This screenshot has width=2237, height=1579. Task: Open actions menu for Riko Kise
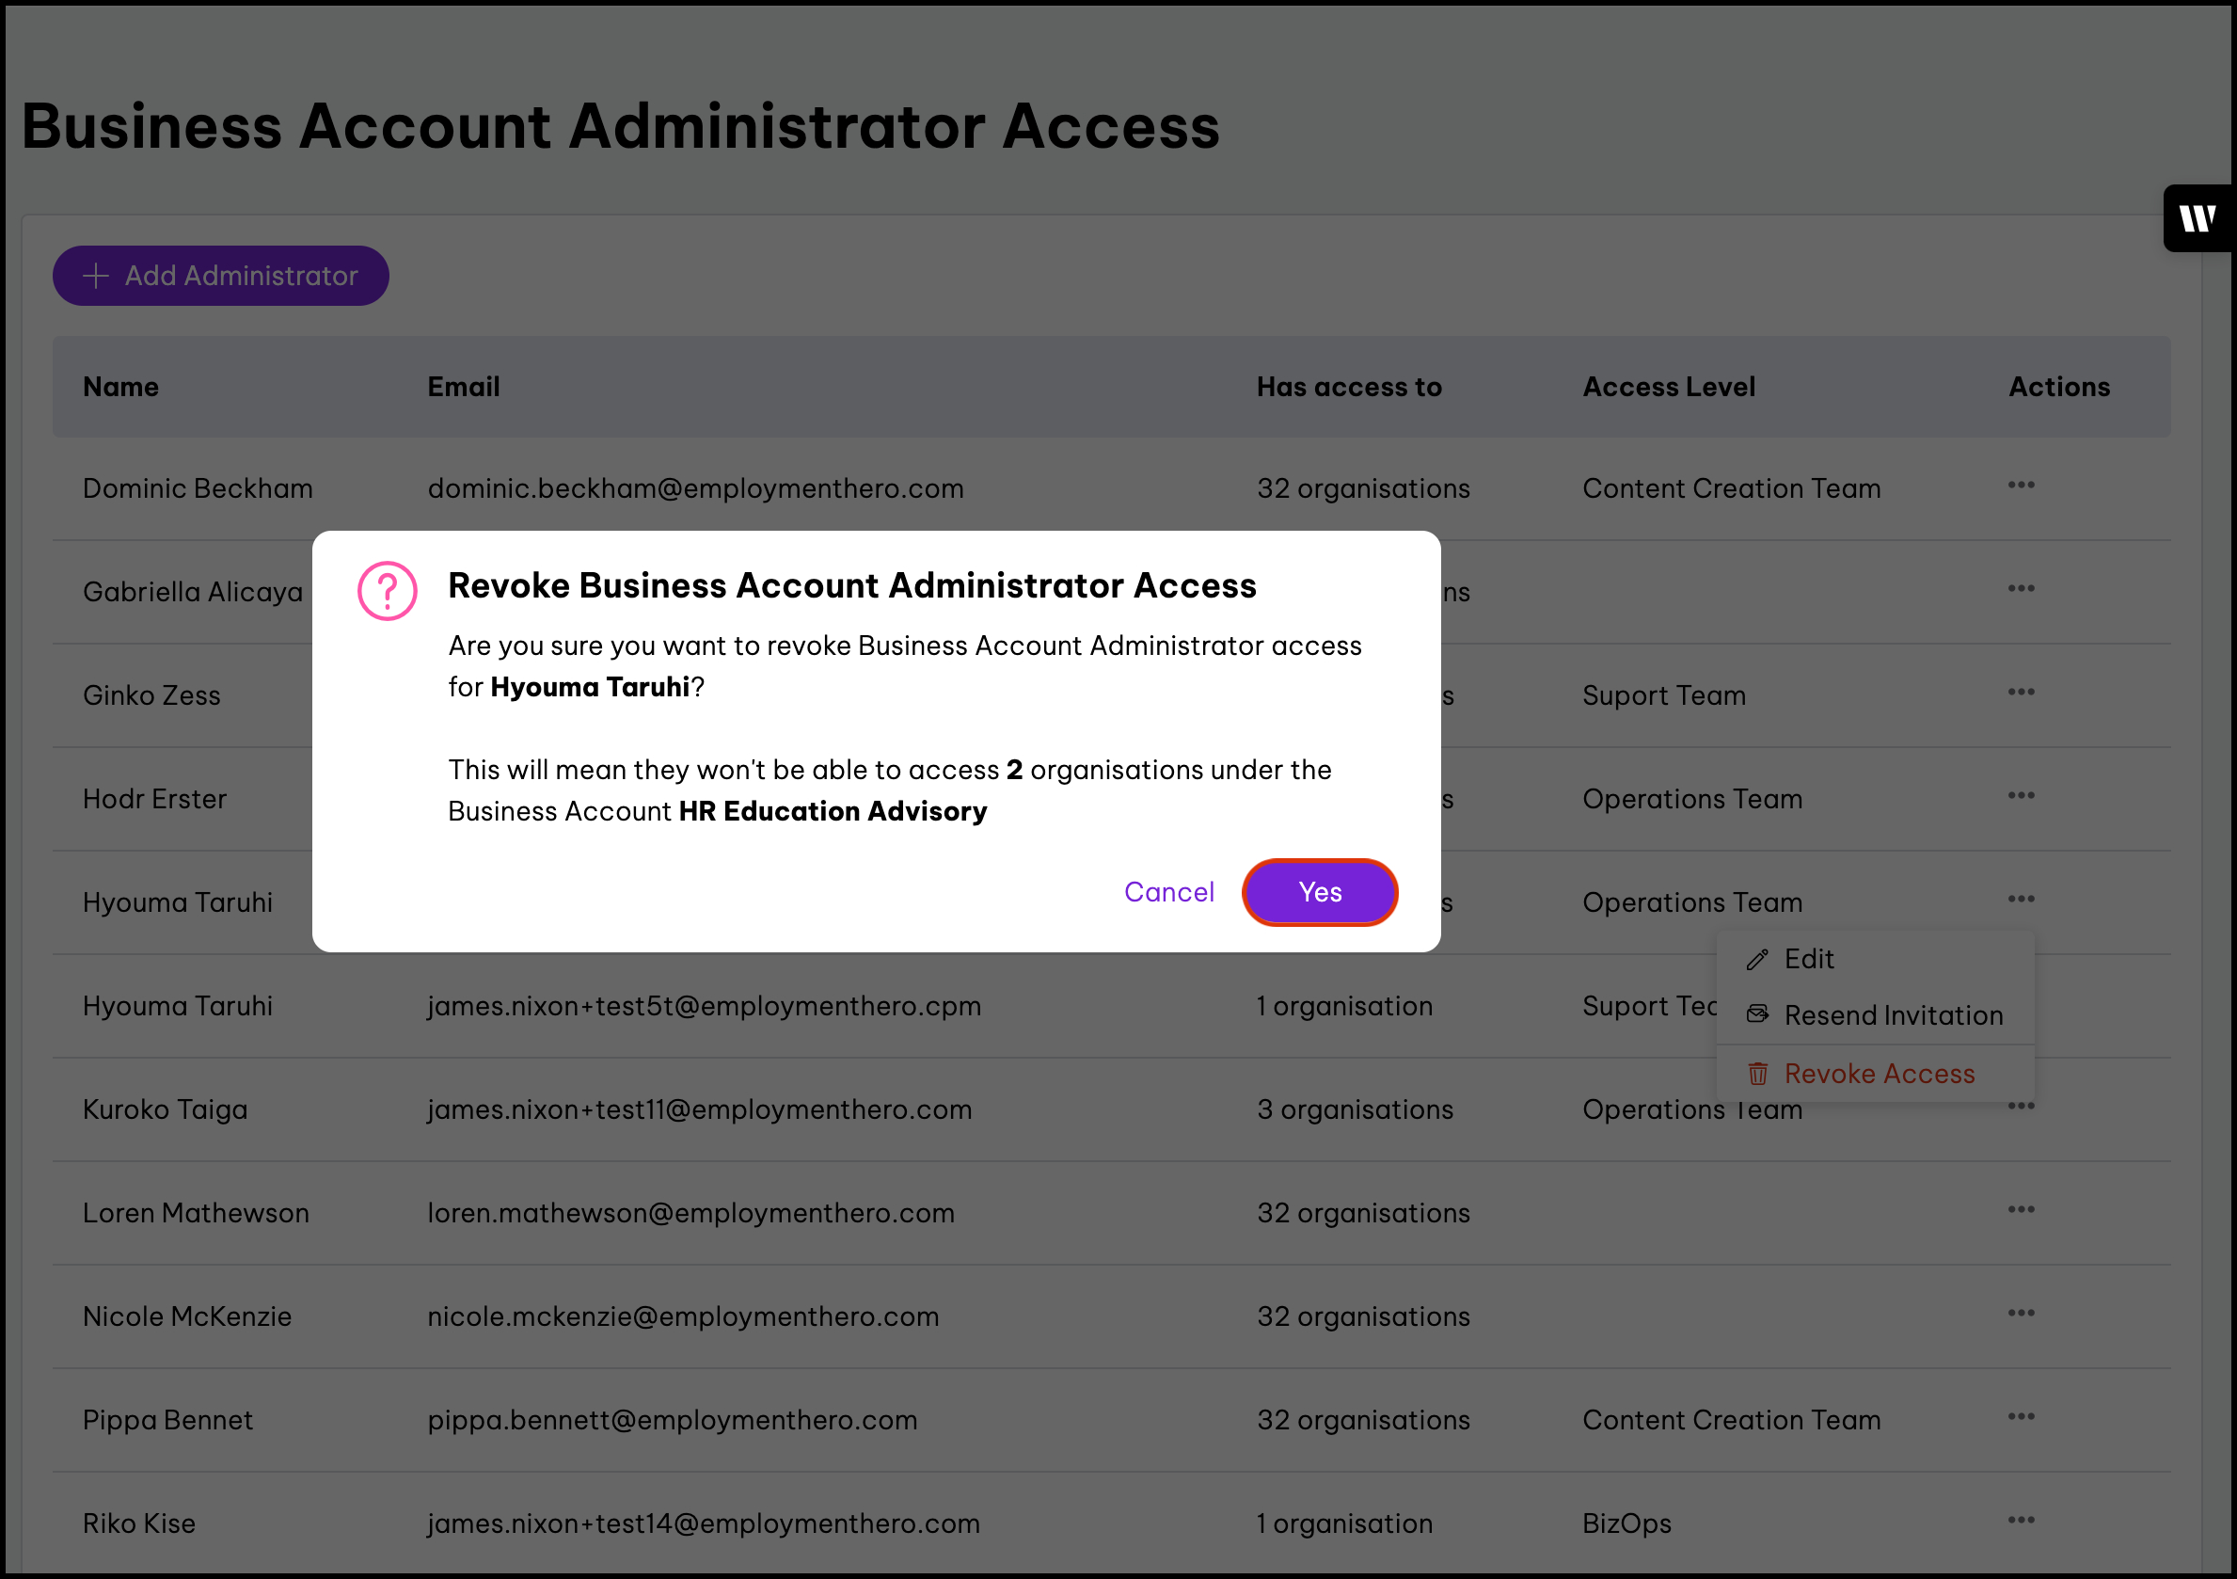pyautogui.click(x=2020, y=1520)
